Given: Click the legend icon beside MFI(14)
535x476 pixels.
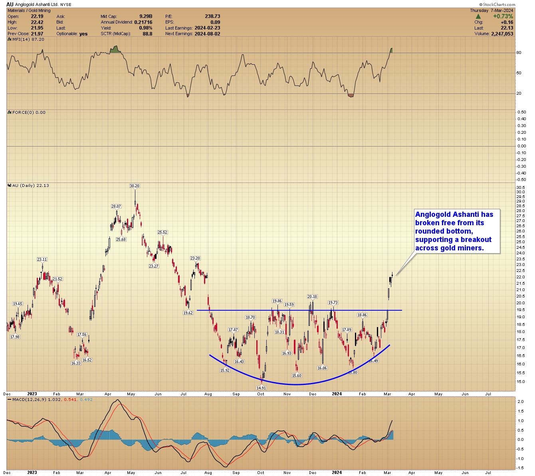Looking at the screenshot, I should (x=10, y=40).
